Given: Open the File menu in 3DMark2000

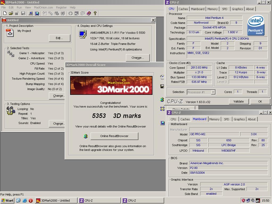Looking at the screenshot, I should [3, 7].
